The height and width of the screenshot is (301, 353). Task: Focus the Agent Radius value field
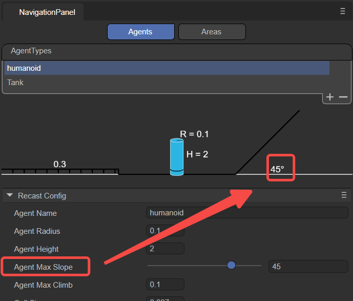click(x=165, y=230)
